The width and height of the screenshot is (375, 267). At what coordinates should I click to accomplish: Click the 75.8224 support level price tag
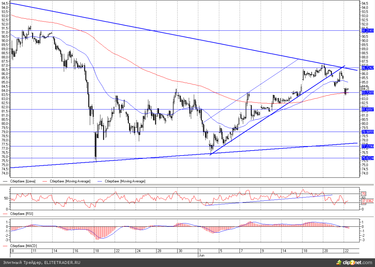click(368, 158)
